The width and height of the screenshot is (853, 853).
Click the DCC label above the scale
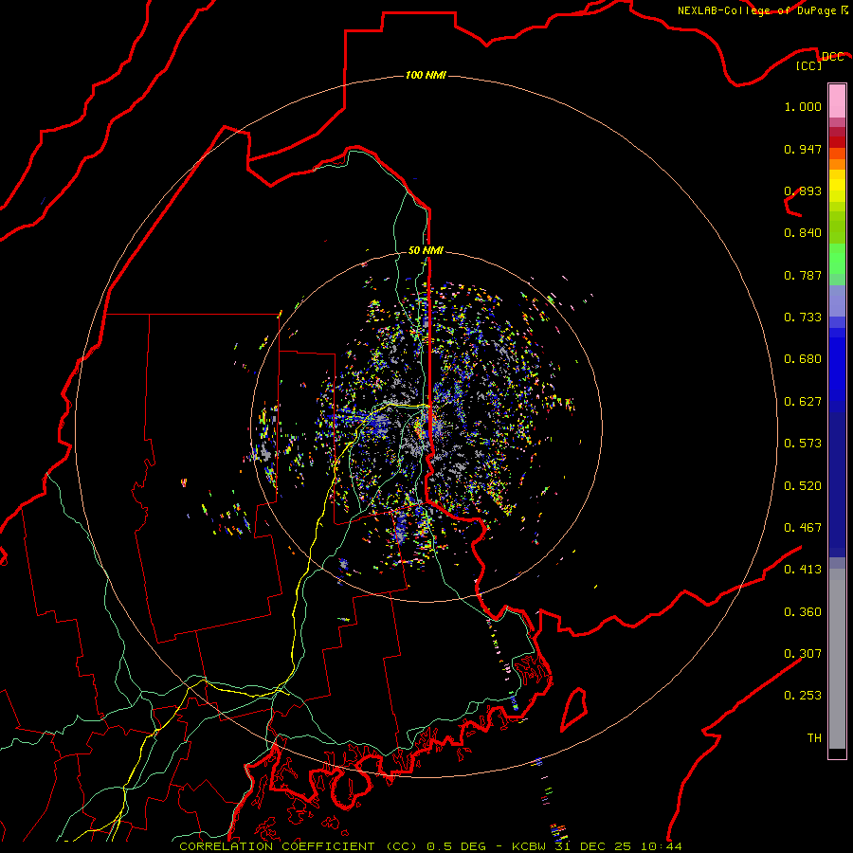[832, 57]
